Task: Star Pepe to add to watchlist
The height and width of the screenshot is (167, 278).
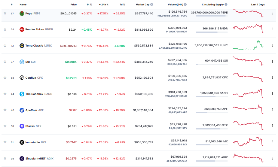Action: coord(5,13)
